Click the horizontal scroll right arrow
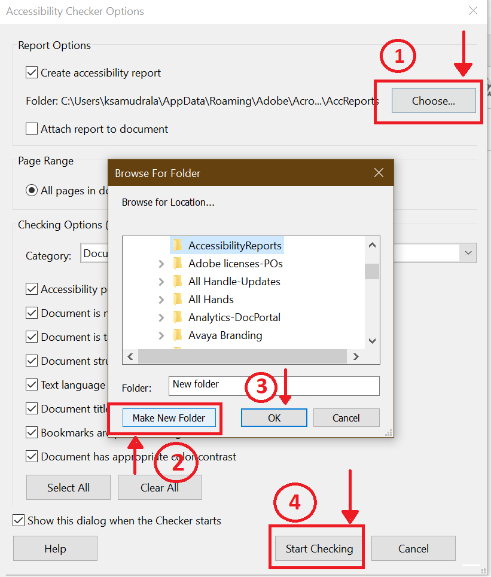Image resolution: width=491 pixels, height=577 pixels. click(356, 356)
